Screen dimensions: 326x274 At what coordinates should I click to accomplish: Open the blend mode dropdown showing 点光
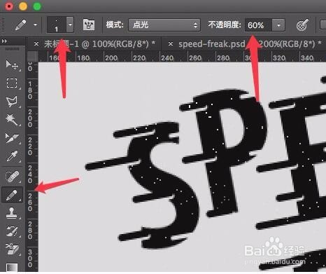[x=164, y=25]
